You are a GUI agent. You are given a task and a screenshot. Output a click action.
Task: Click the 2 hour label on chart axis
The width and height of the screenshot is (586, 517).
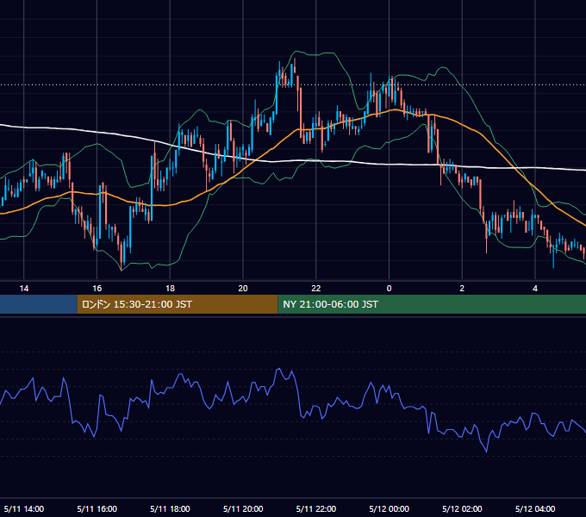pos(462,289)
